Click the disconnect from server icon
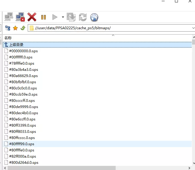The image size is (195, 170). 20,17
